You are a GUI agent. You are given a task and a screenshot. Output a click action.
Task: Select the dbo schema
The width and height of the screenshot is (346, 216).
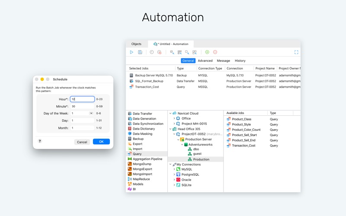coord(196,149)
